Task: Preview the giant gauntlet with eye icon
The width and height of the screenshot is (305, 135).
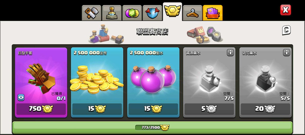Action: pos(21,97)
